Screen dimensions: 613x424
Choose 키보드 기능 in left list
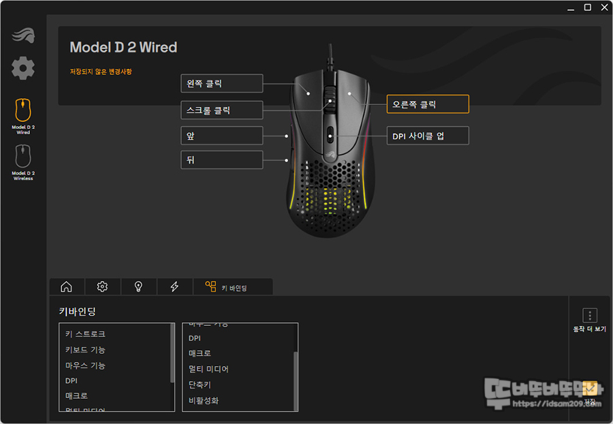[x=85, y=350]
